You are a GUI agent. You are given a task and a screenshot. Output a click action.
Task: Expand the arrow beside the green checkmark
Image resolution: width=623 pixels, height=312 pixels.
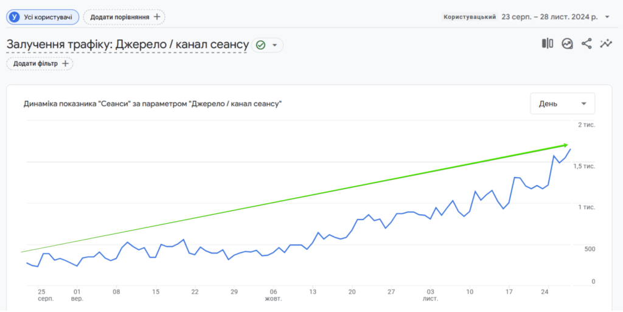[x=274, y=45]
